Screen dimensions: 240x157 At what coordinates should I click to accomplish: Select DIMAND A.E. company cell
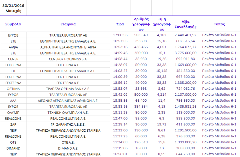pos(68,149)
